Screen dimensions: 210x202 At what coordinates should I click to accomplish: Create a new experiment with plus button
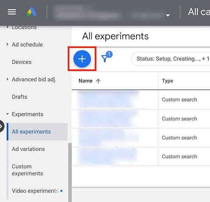point(82,59)
